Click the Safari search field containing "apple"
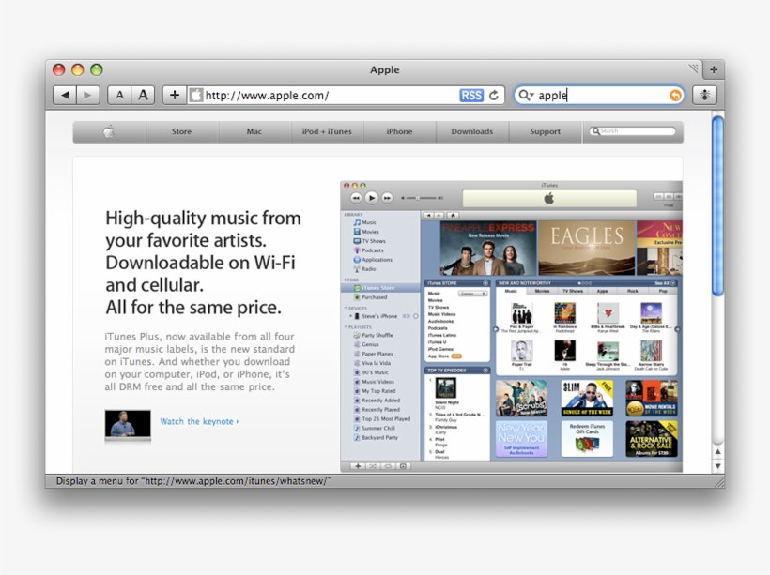The image size is (770, 575). (x=600, y=95)
